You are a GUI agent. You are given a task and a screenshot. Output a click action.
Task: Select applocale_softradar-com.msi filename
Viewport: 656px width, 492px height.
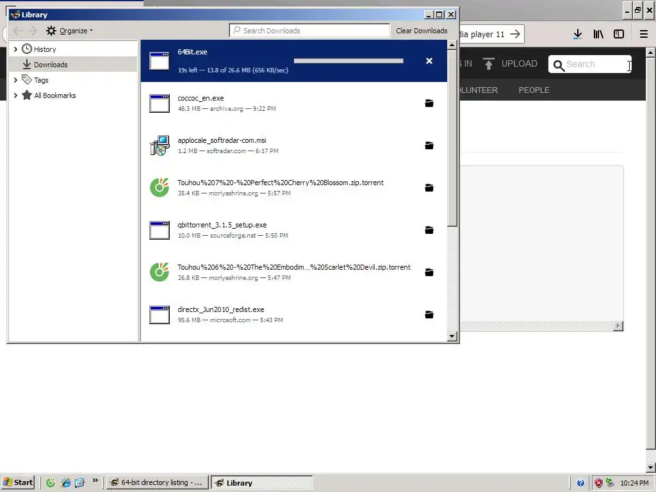(x=222, y=140)
